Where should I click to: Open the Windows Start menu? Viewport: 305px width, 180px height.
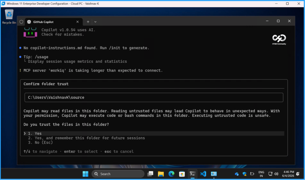[85, 174]
